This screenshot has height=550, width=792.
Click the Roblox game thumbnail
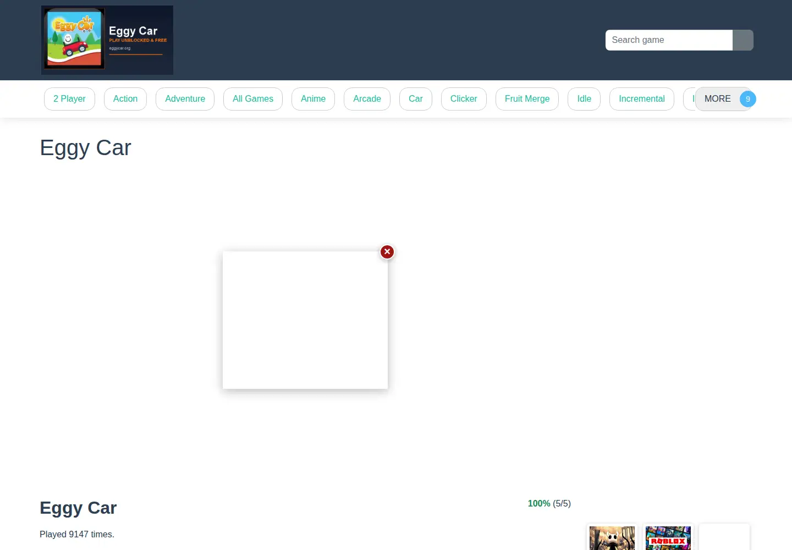(668, 538)
